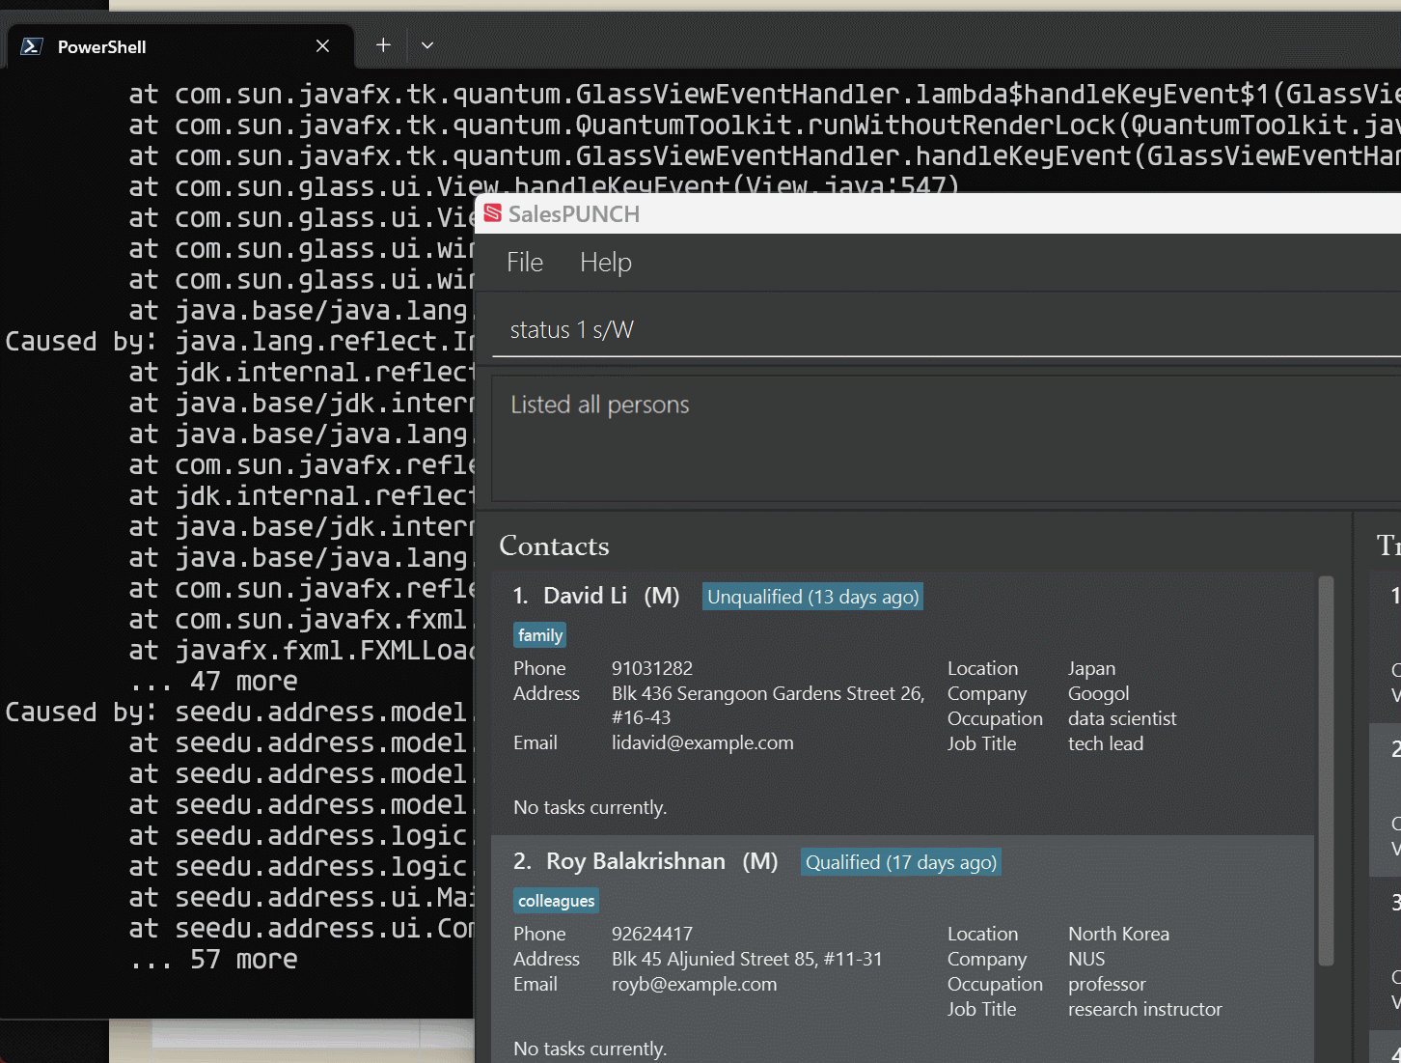Click the occupation value 'professor'

(1107, 984)
